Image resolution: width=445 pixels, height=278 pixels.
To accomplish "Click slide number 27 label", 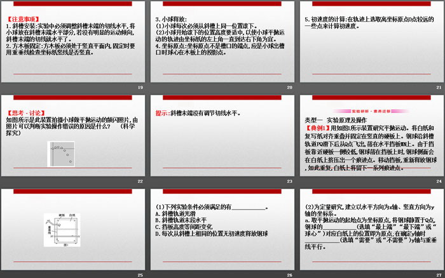I will 439,275.
